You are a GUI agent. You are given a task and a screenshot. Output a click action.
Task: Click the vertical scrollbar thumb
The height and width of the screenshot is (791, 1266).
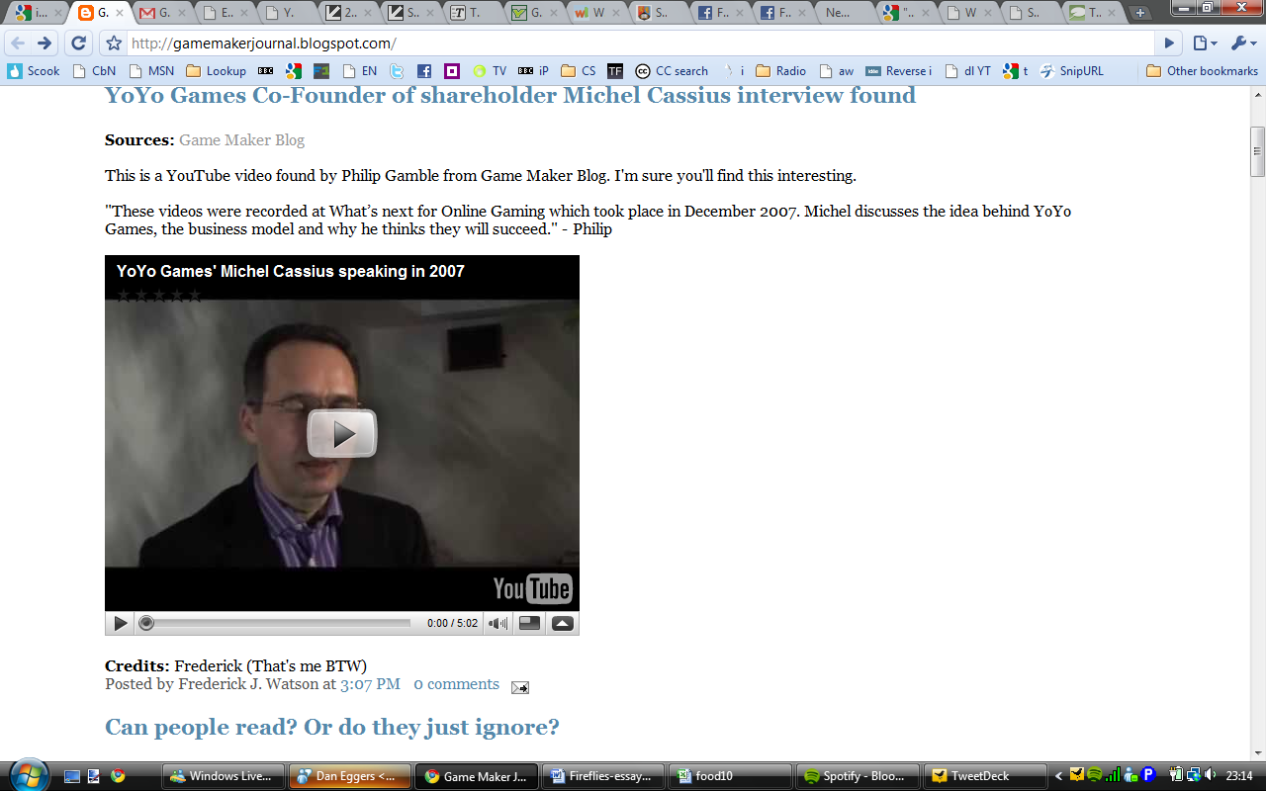coord(1258,151)
